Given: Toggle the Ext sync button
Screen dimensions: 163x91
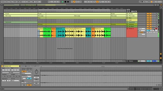Looking at the screenshot, I should click(x=7, y=2).
